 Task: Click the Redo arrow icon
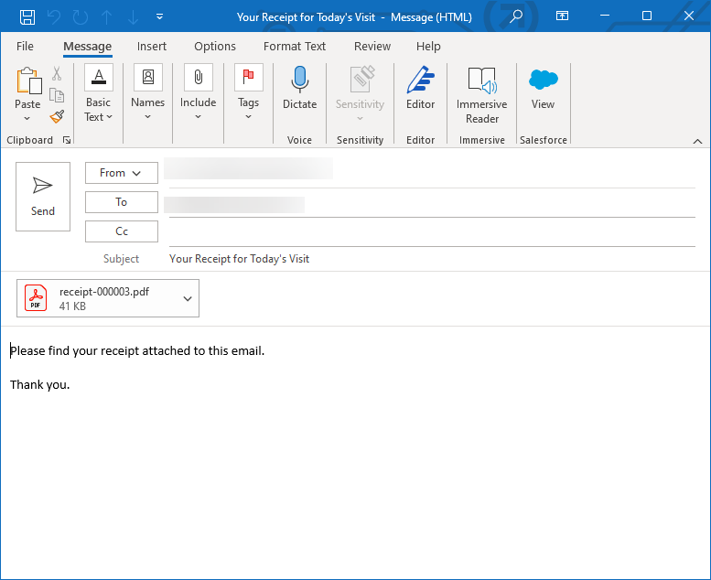click(81, 17)
